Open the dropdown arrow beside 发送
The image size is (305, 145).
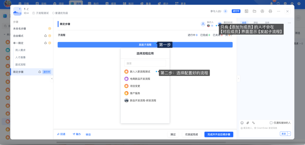289,134
